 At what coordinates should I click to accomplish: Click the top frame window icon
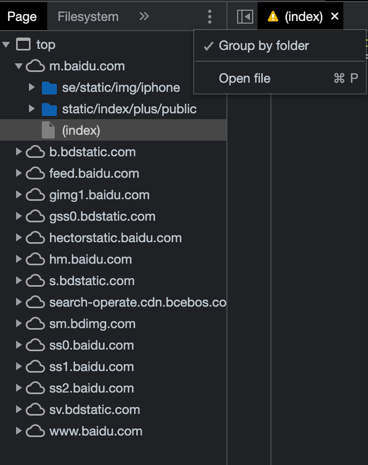pyautogui.click(x=23, y=45)
